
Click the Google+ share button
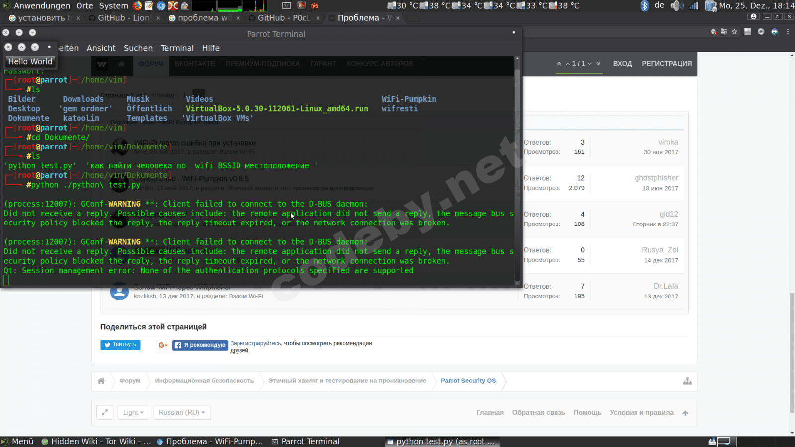(163, 345)
